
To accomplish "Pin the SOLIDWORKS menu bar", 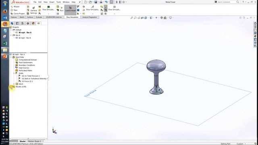I will point(80,2).
